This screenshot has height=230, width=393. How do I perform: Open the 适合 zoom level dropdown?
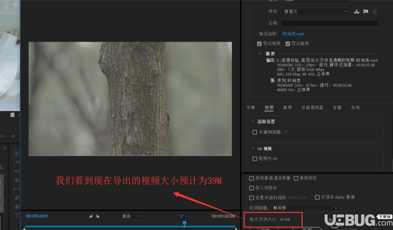130,216
